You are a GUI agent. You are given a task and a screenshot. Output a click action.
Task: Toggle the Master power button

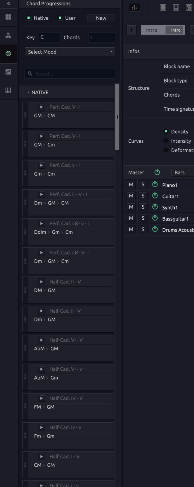(157, 172)
